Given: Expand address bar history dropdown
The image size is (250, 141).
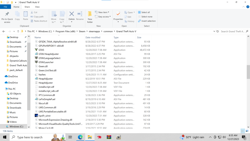Looking at the screenshot, I should point(214,31).
